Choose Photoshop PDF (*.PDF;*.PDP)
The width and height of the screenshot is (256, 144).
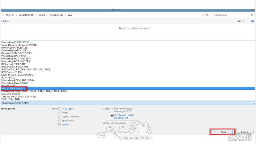[18, 80]
